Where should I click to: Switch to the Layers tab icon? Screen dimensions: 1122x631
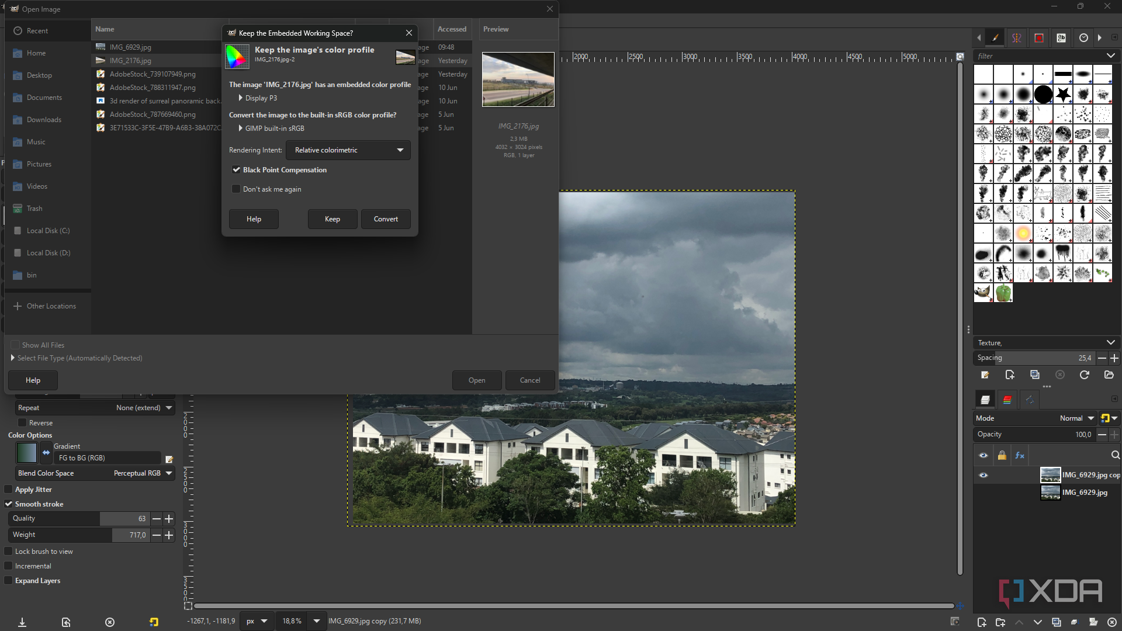[985, 400]
